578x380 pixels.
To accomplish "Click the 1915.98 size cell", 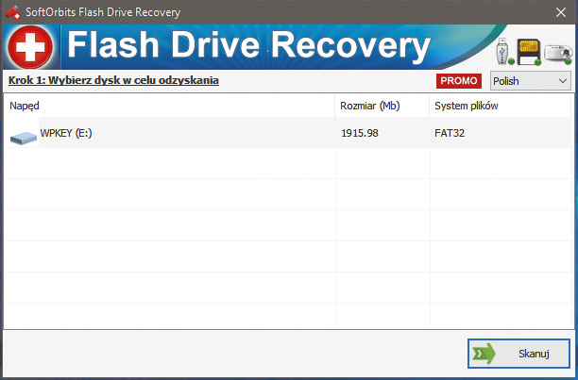I will [359, 134].
